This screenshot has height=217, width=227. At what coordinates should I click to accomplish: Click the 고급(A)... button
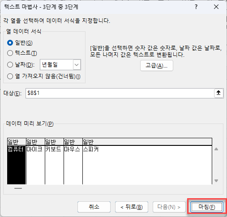coord(157,66)
